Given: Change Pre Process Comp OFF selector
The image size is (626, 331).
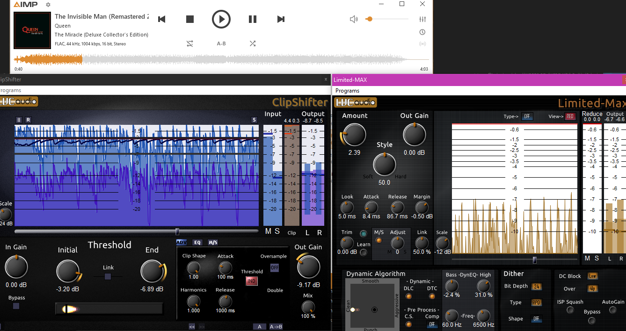Looking at the screenshot, I should coord(432,324).
